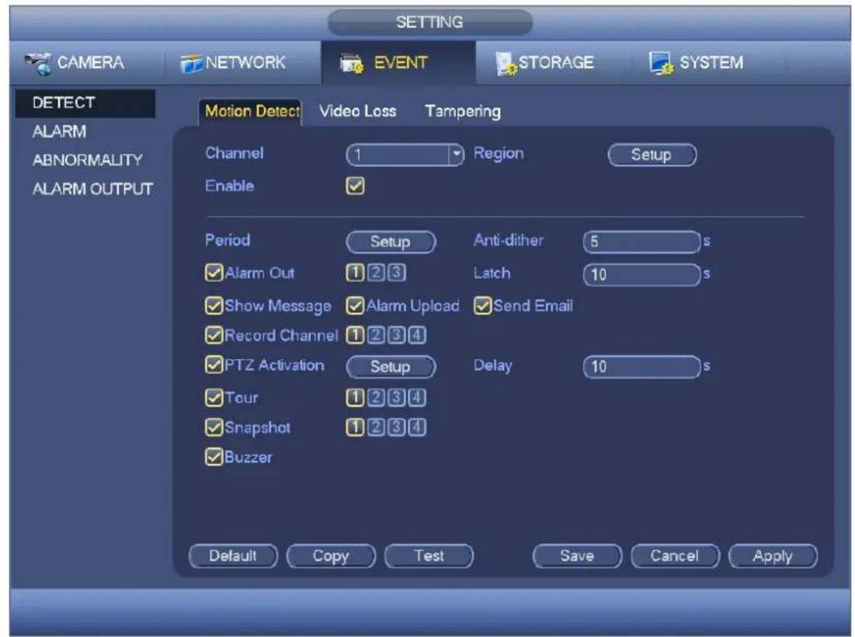Expand the Channel dropdown arrow

[456, 154]
